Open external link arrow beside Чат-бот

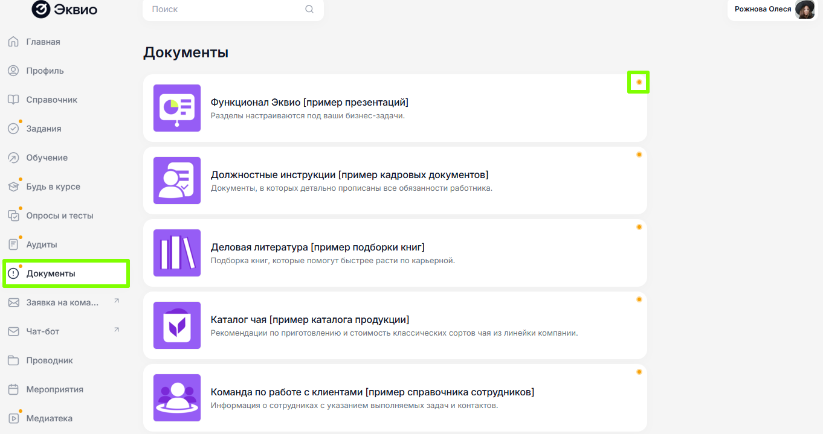[117, 330]
